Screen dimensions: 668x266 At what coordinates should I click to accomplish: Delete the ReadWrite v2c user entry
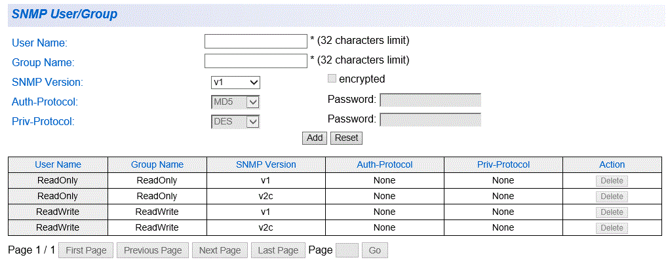(x=612, y=228)
